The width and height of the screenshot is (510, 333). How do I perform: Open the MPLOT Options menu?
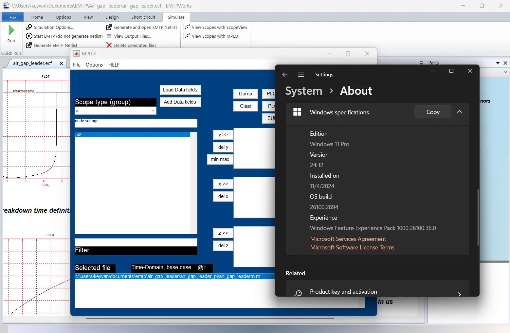pos(94,65)
